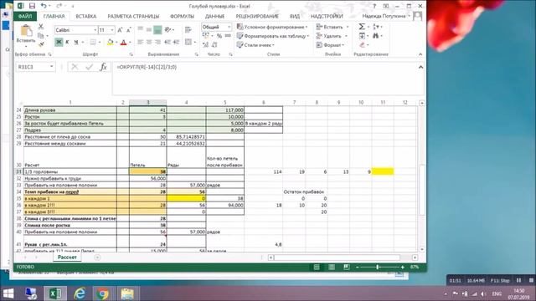Expand the formula bar with chevron
Viewport: 536px width, 301px height.
420,67
